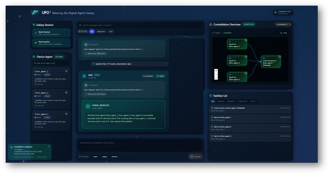Enable the All filter pill
329x174 pixels.
(92, 31)
